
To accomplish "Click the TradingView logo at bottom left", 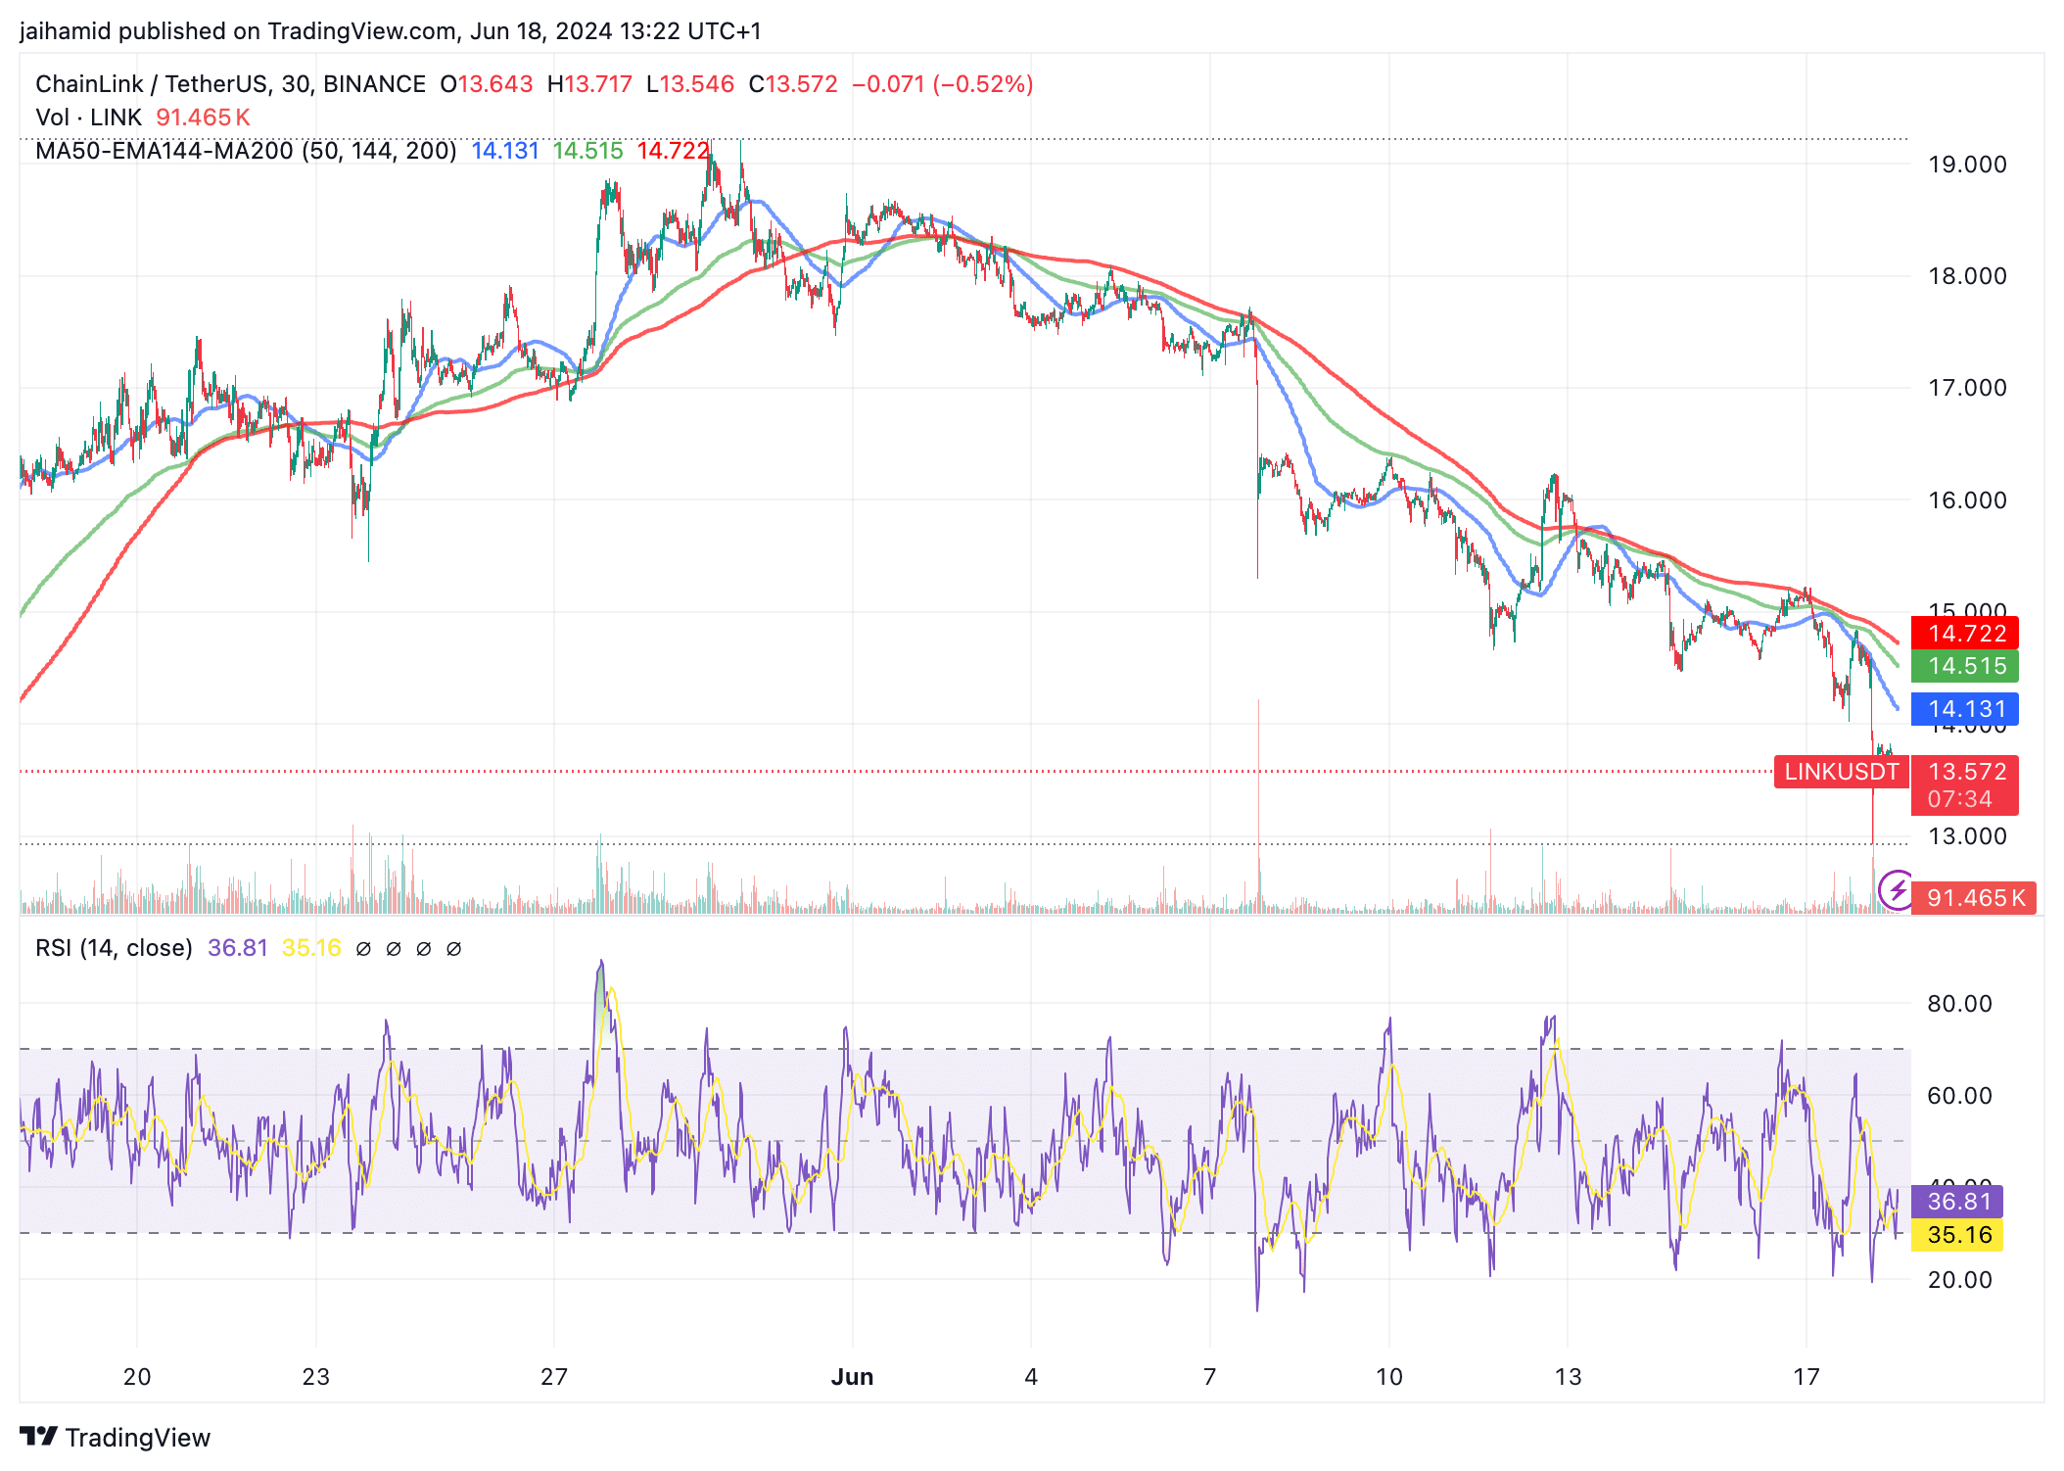I will coord(115,1437).
